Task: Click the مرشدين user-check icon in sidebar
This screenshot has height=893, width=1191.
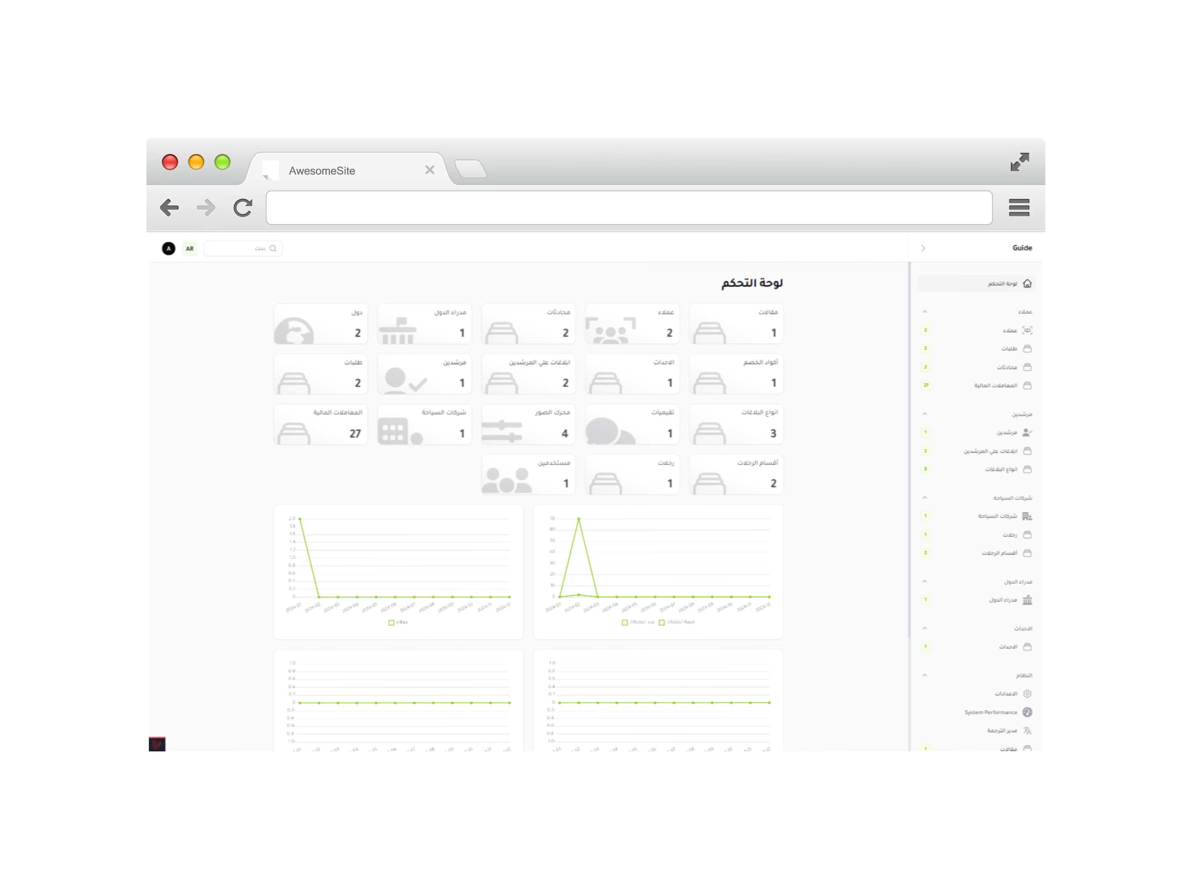Action: tap(1027, 432)
